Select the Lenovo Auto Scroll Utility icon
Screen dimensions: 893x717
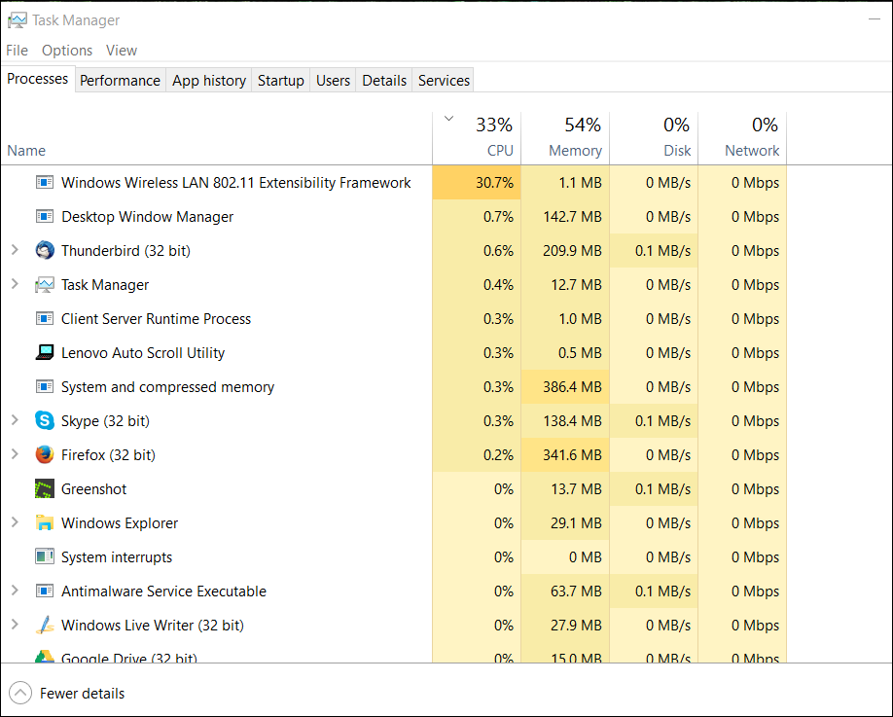(x=45, y=352)
